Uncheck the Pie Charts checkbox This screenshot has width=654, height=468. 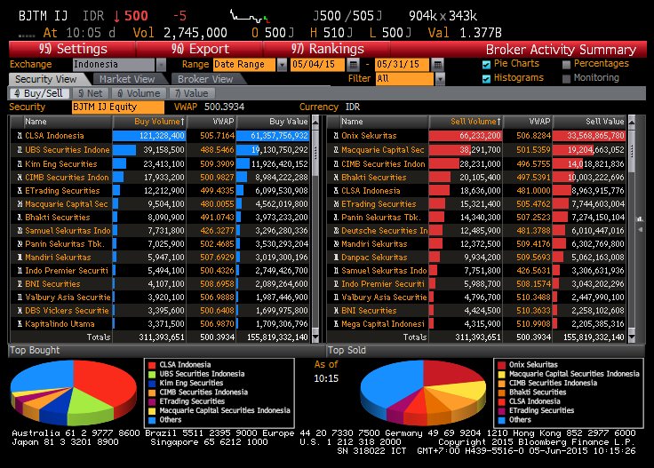(486, 65)
